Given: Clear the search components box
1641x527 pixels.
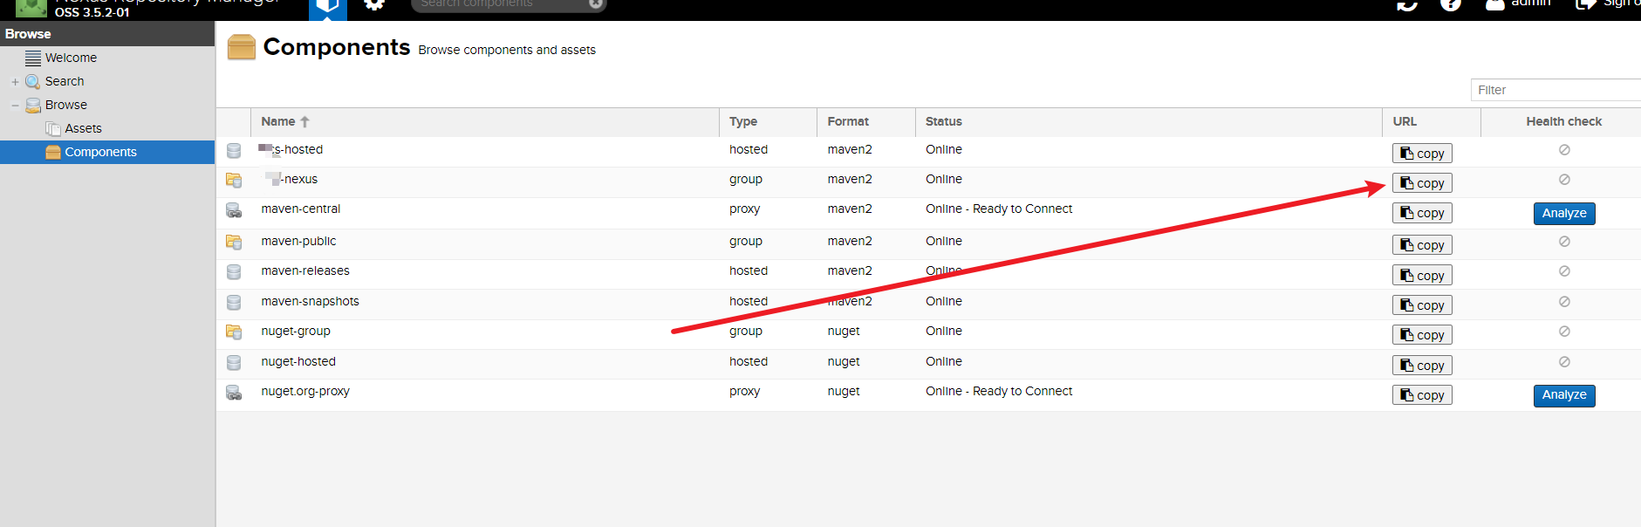Looking at the screenshot, I should click(596, 4).
